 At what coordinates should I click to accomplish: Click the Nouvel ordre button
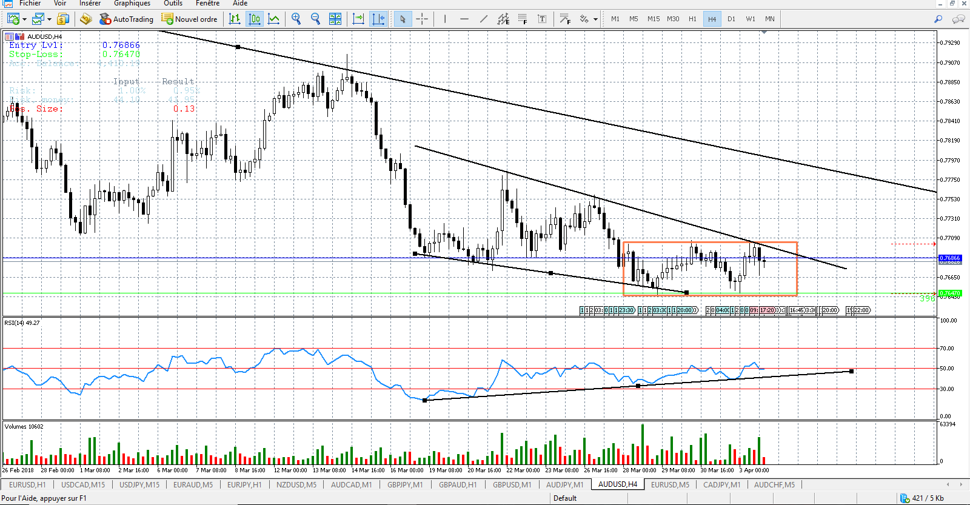[x=189, y=19]
